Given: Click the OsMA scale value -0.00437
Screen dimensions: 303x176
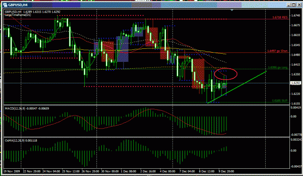Looking at the screenshot, I should [296, 166].
